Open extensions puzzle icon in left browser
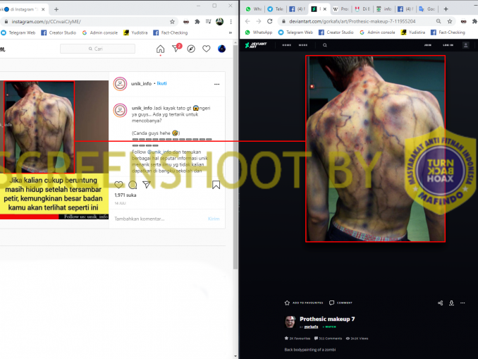This screenshot has width=478, height=359. point(197,22)
